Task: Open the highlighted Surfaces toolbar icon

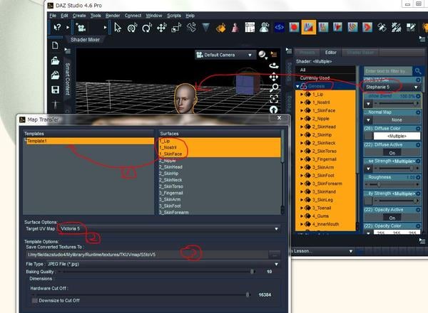Action: coord(308,27)
